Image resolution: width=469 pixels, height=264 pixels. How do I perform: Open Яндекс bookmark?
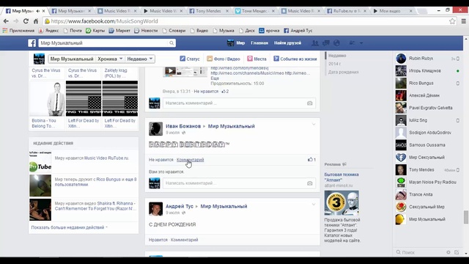(49, 31)
